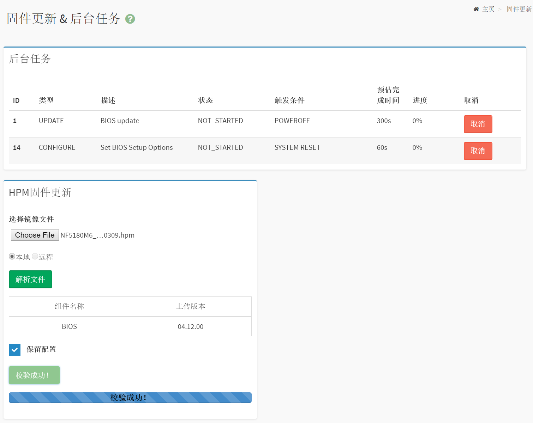Screen dimensions: 533x423
Task: Select the 本地 radio option
Action: click(x=12, y=257)
